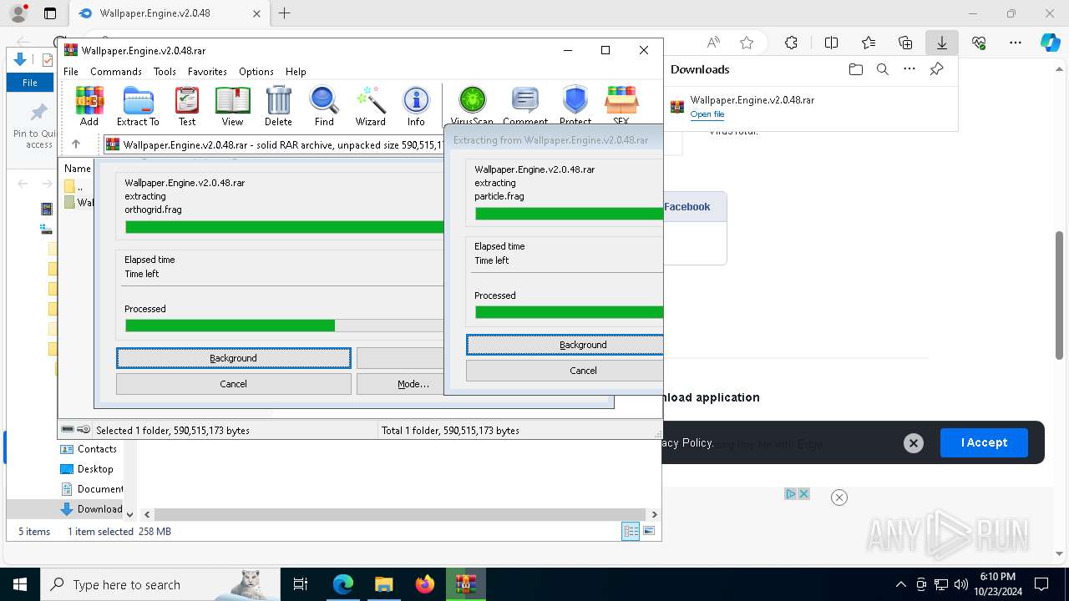Launch the Wizard wand icon
This screenshot has height=601, width=1069.
[370, 105]
